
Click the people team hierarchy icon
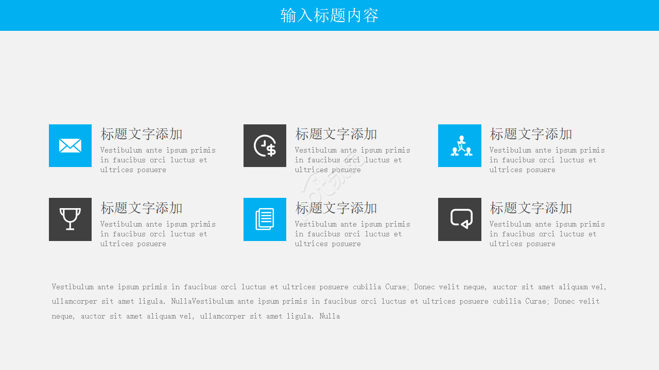(460, 146)
